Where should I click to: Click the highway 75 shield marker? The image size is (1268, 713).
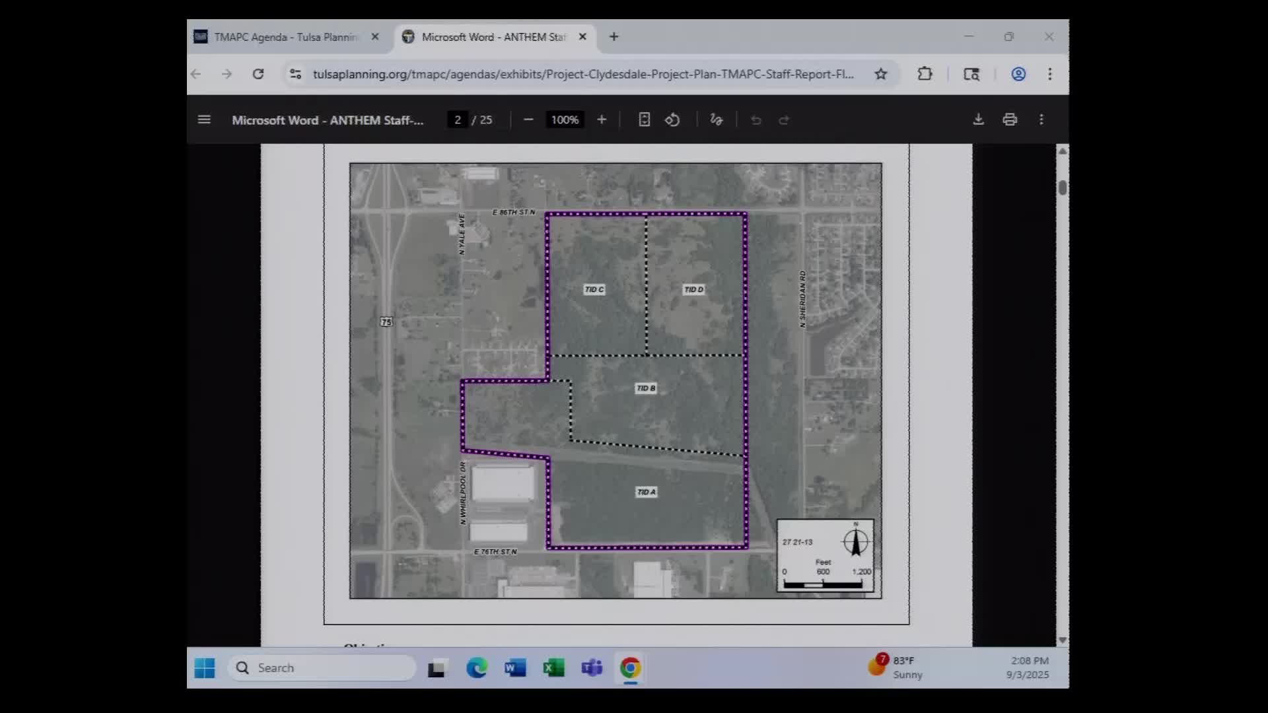click(x=386, y=322)
